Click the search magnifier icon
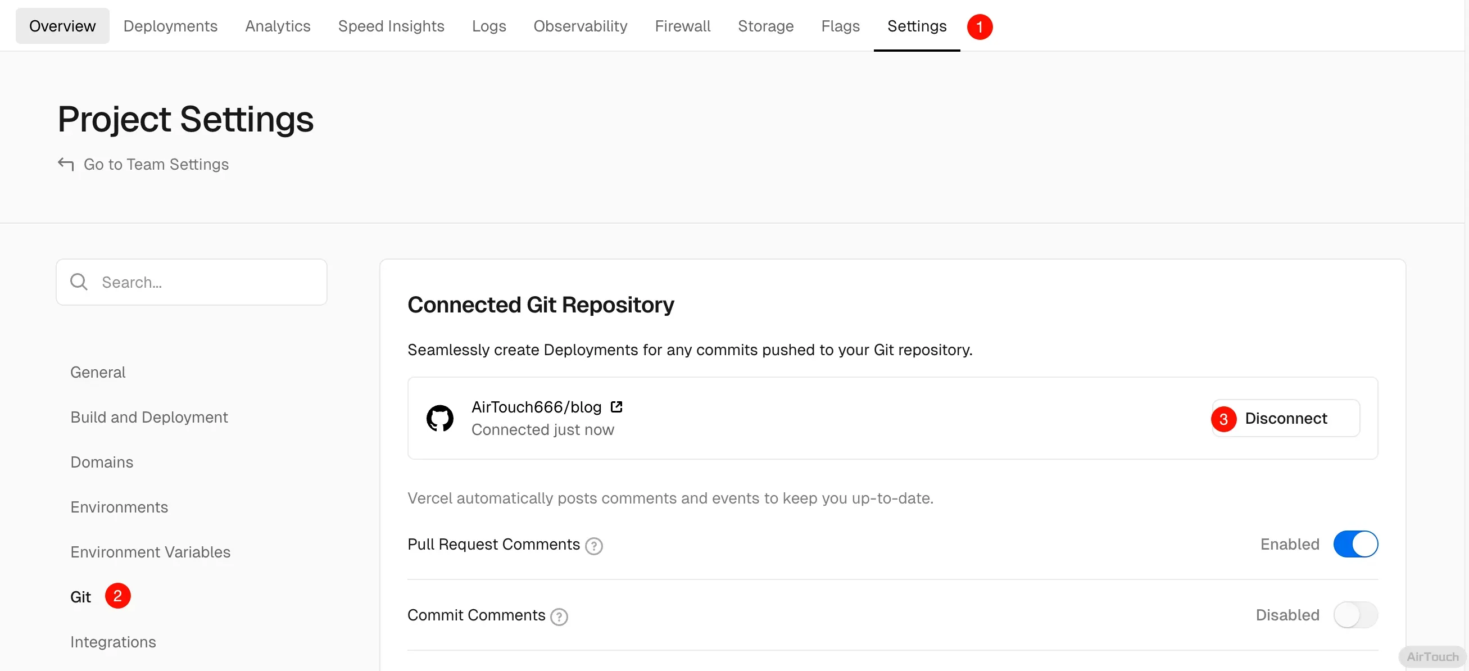Screen dimensions: 1469x671 (79, 282)
